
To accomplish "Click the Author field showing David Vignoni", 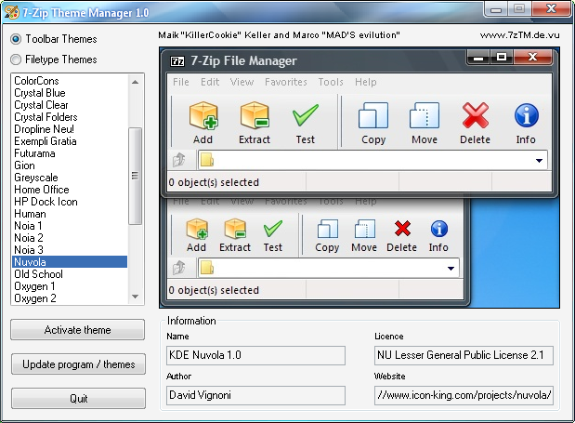I will tap(255, 395).
